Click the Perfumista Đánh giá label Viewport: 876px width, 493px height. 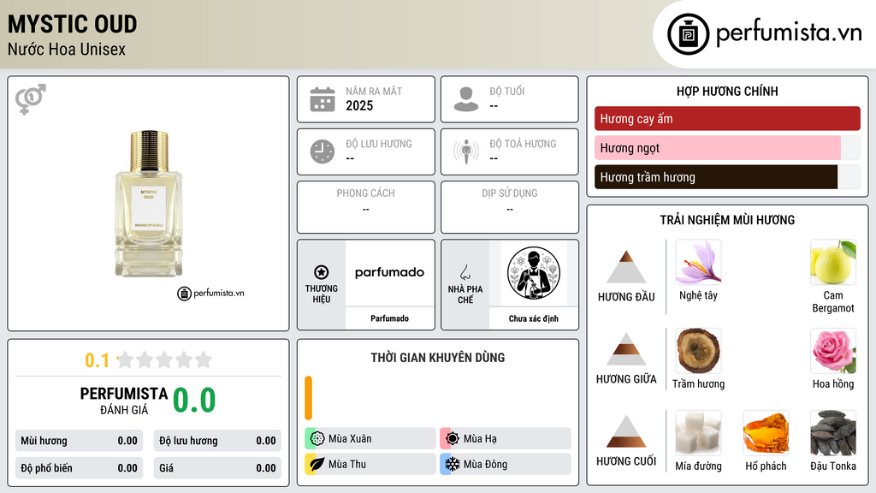click(x=124, y=401)
